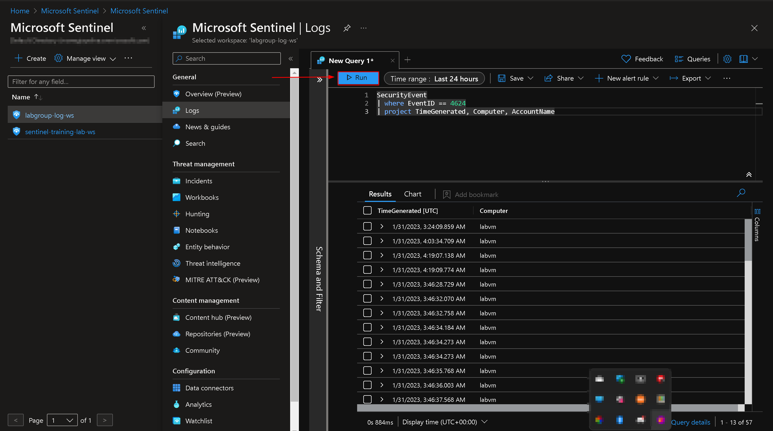Open query settings gear icon
The height and width of the screenshot is (431, 773).
point(727,59)
